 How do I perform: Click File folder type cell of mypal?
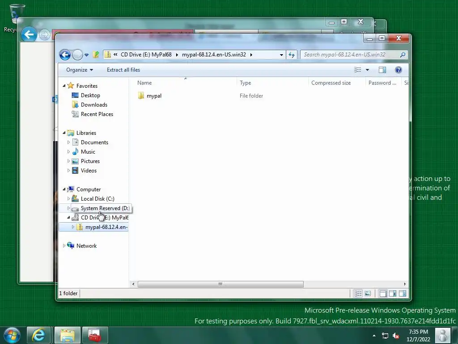pyautogui.click(x=251, y=96)
